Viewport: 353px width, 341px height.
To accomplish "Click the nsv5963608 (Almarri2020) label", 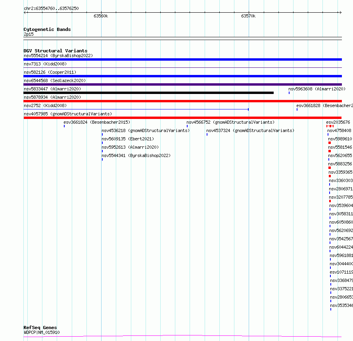I will (317, 89).
